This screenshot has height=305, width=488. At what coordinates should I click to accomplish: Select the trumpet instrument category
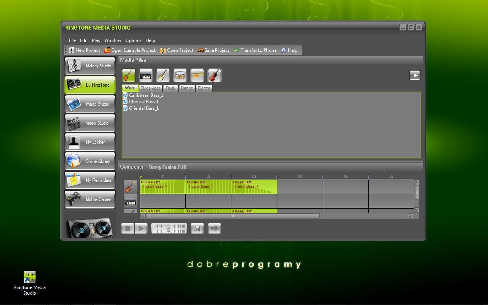coord(197,75)
